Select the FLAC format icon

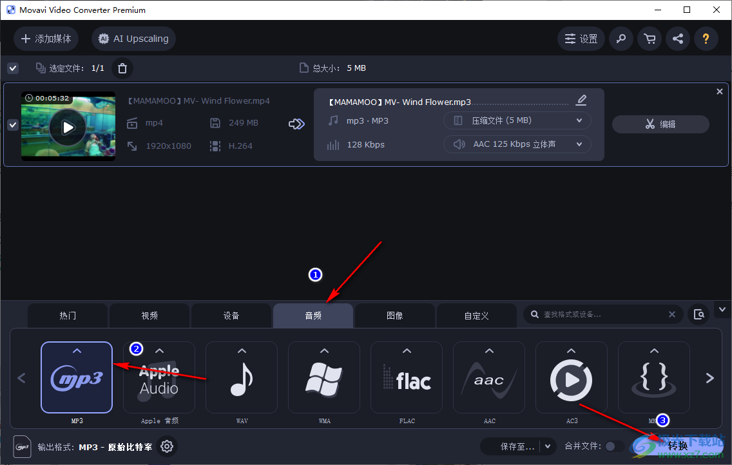pyautogui.click(x=407, y=377)
